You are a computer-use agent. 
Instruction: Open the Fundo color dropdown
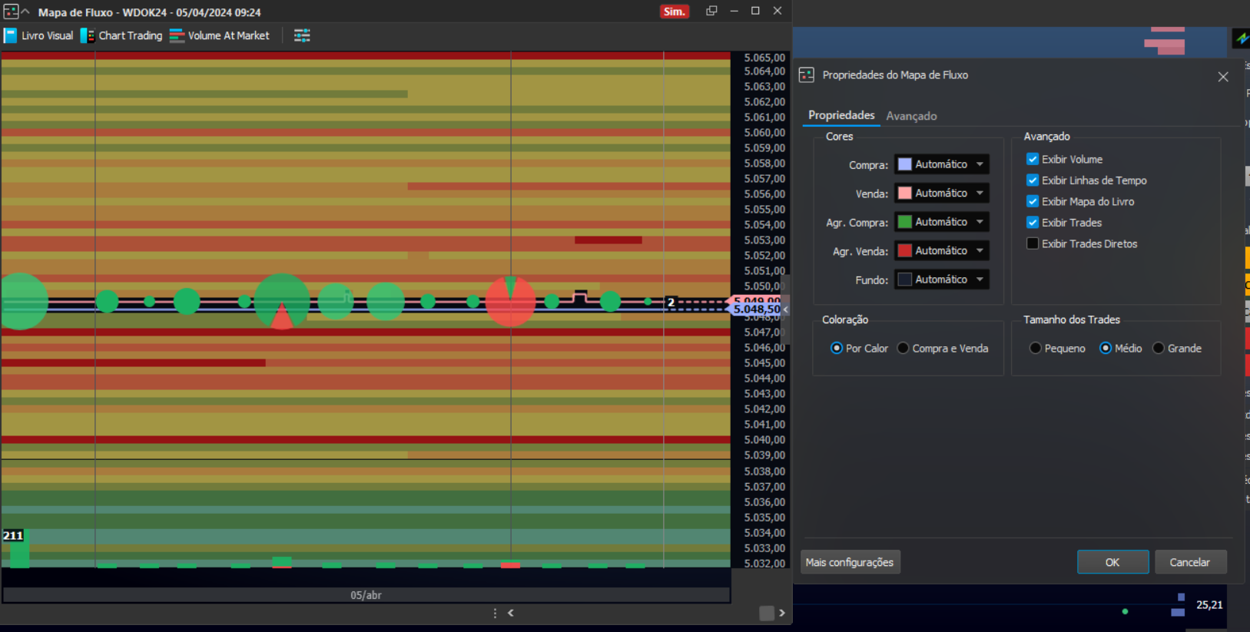point(980,280)
